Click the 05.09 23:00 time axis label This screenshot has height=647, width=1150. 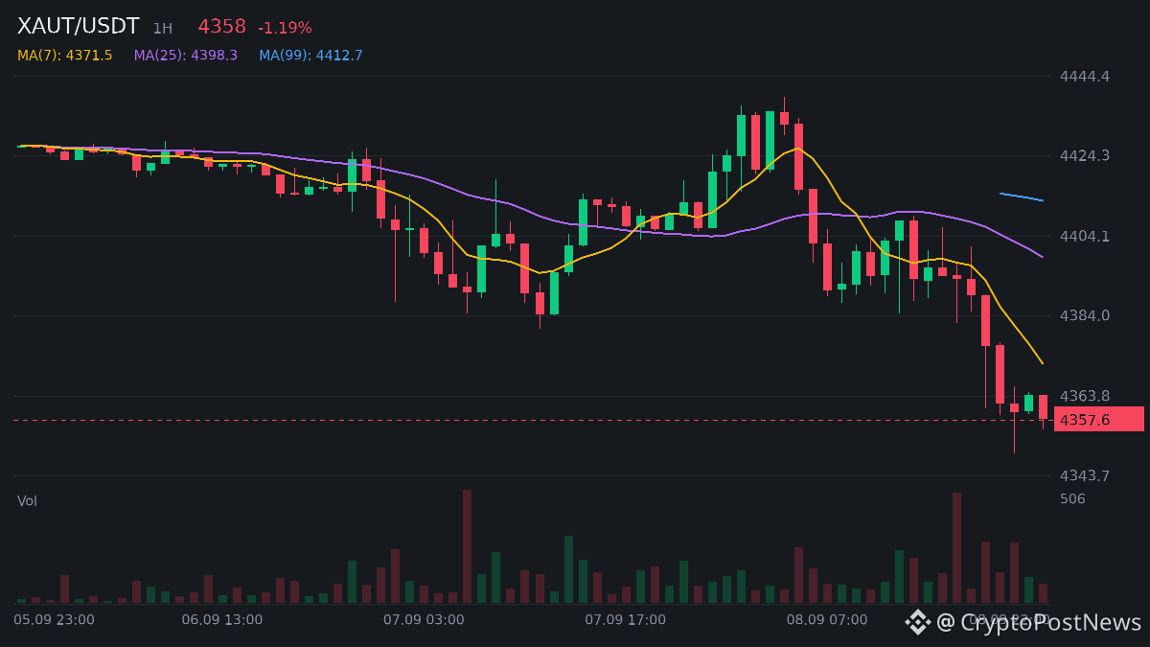pyautogui.click(x=54, y=619)
